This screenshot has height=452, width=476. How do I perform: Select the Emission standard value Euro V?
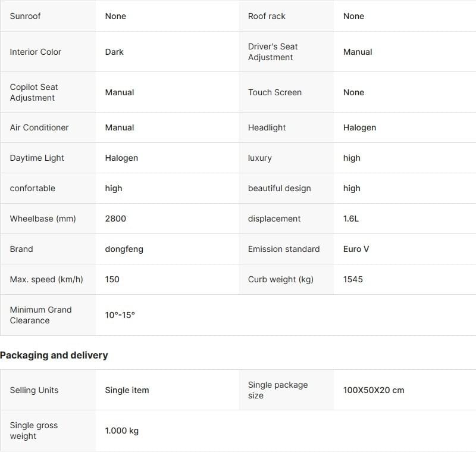point(356,249)
